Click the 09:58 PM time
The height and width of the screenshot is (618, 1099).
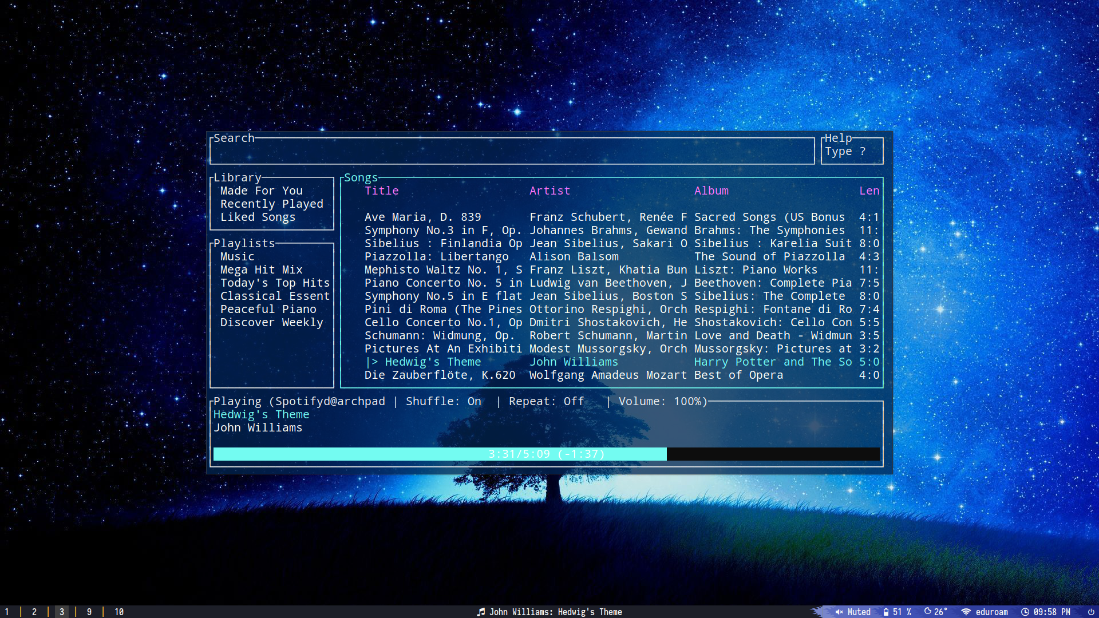point(1052,612)
